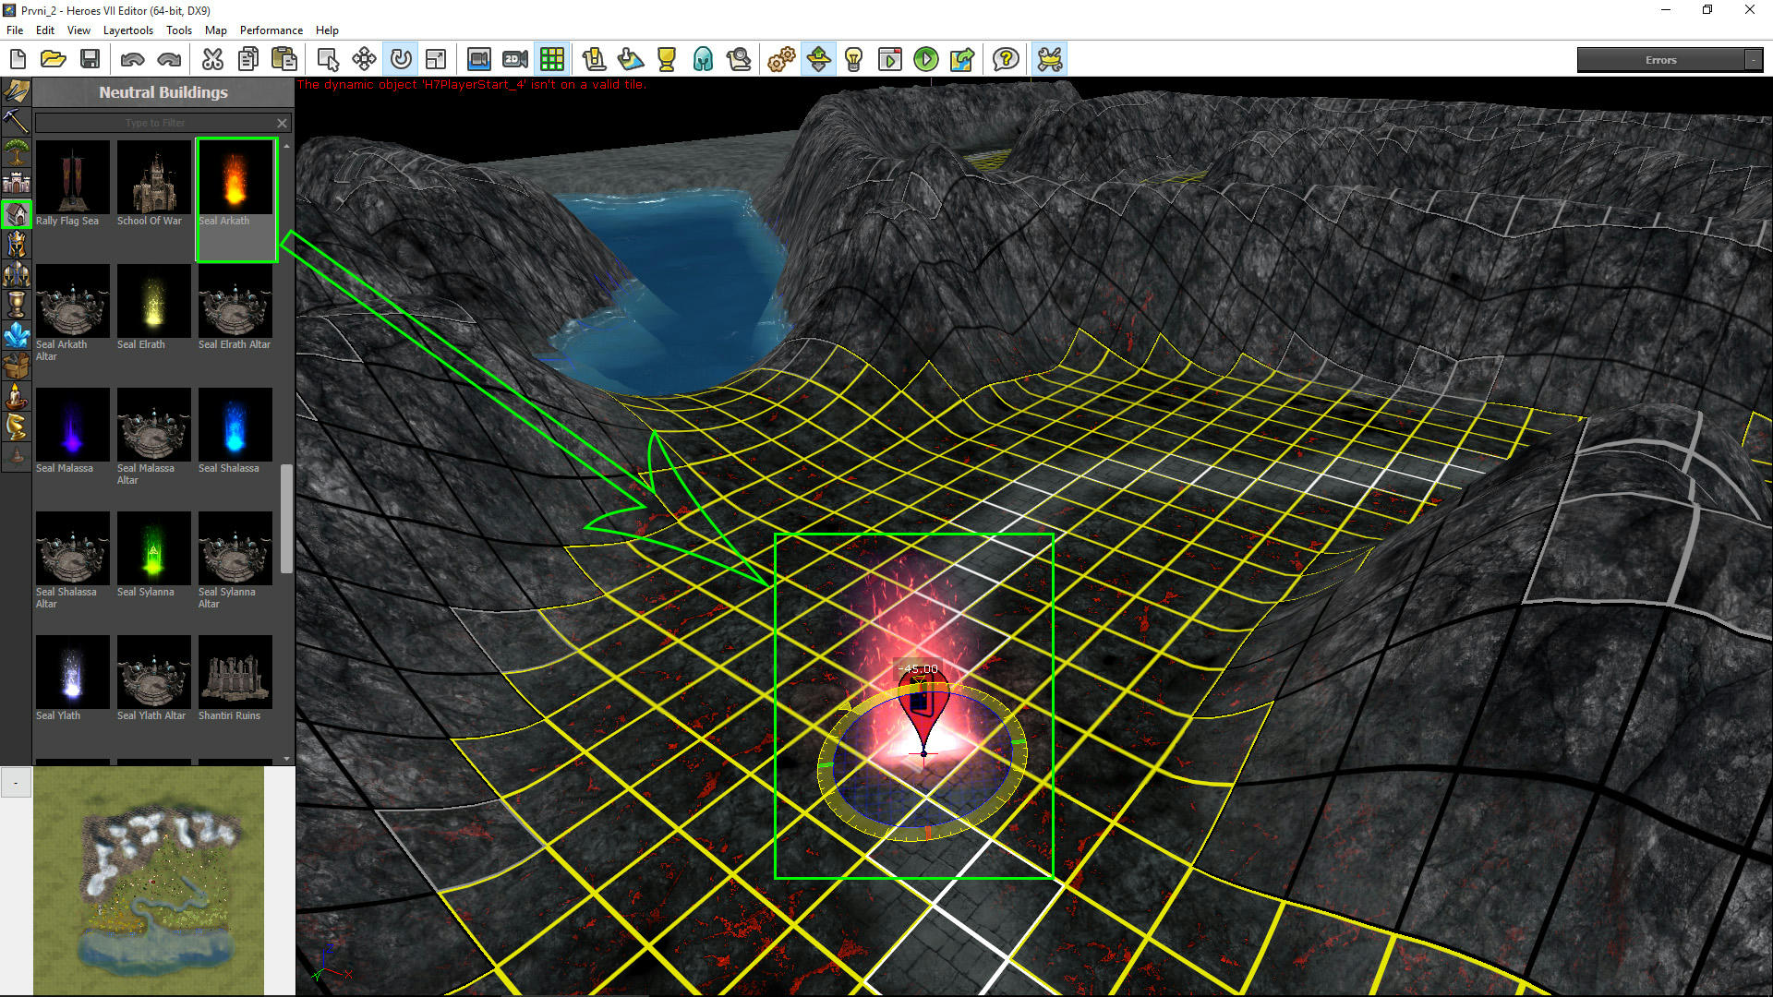Screen dimensions: 1773x997
Task: Select the crowned helmet heroes category
Action: coord(17,245)
